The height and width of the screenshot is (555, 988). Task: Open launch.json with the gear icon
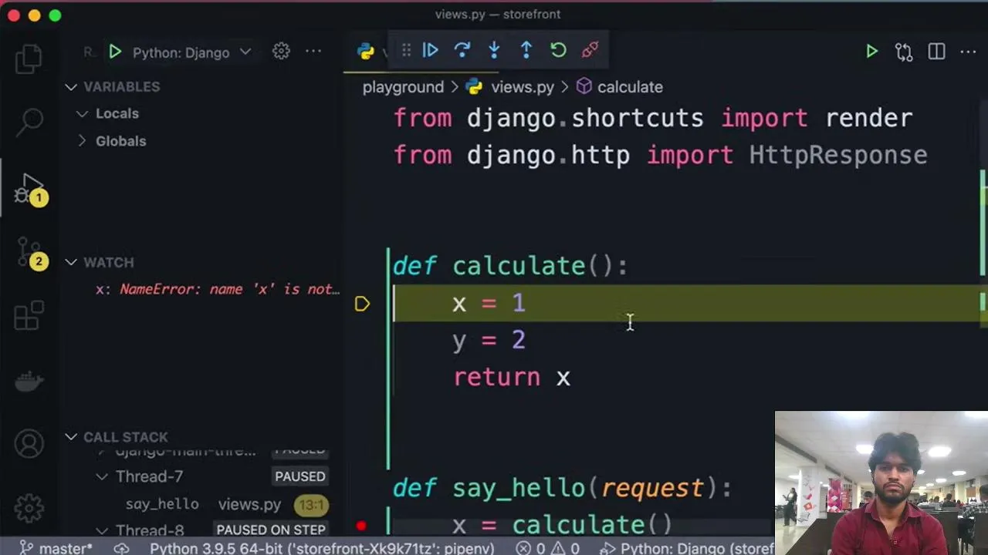(281, 52)
